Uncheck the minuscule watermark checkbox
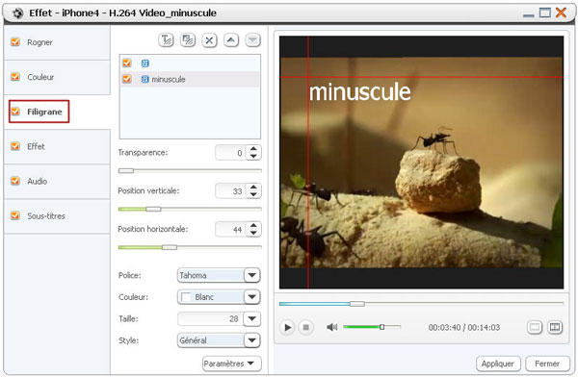Image resolution: width=578 pixels, height=377 pixels. pyautogui.click(x=127, y=79)
